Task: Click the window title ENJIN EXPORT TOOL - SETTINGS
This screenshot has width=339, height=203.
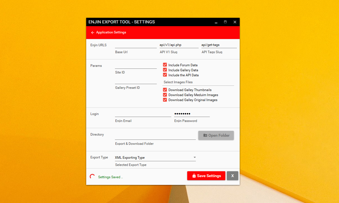Action: (x=122, y=22)
